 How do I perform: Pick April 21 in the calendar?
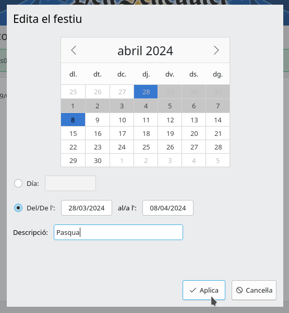pyautogui.click(x=218, y=133)
